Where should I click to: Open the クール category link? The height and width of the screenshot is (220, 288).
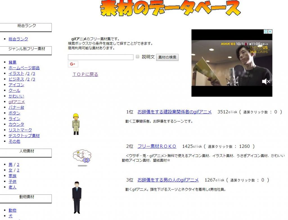14,90
